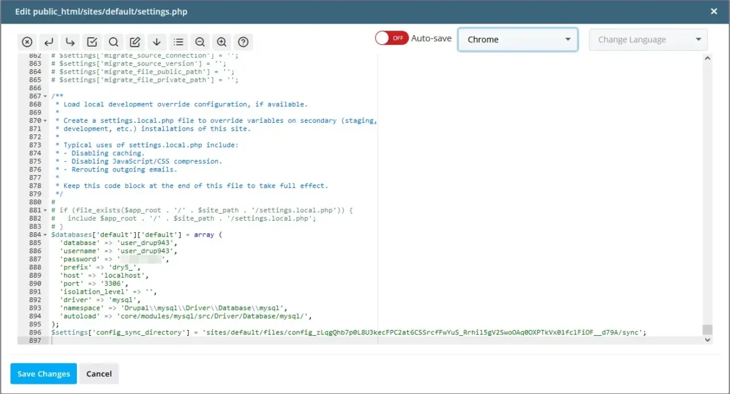This screenshot has width=730, height=394.
Task: Close the settings.php editor dialog
Action: coord(713,11)
